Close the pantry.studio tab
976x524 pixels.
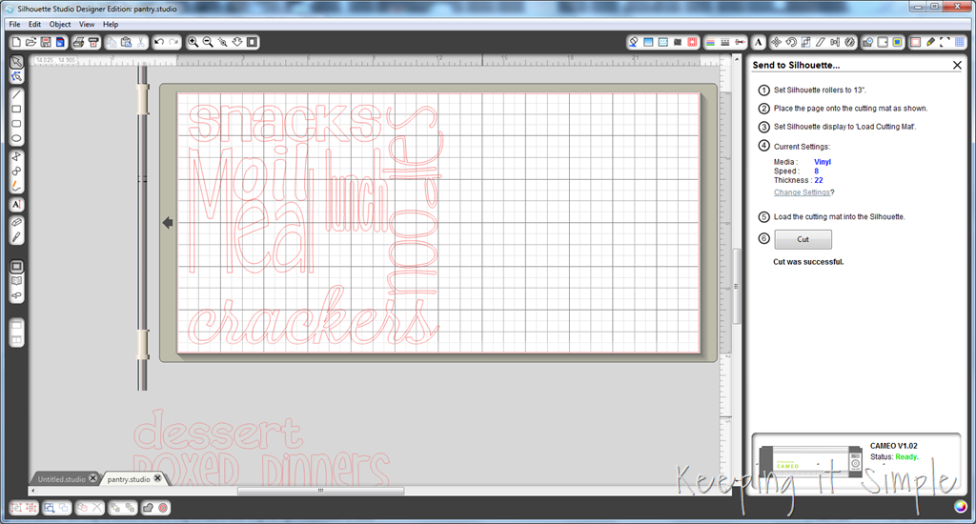click(x=157, y=478)
